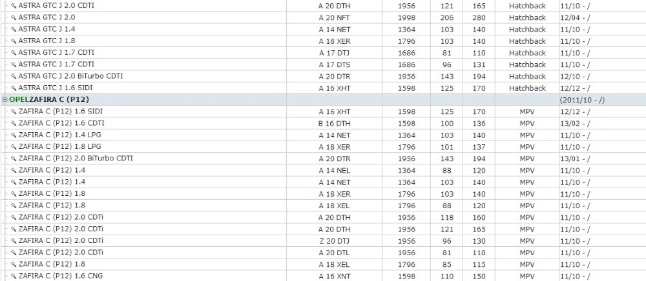The width and height of the screenshot is (646, 281).
Task: Click magnifier icon of ASTRA GTC J 1.7 CDTI A 17 DTJ row
Action: (x=14, y=53)
